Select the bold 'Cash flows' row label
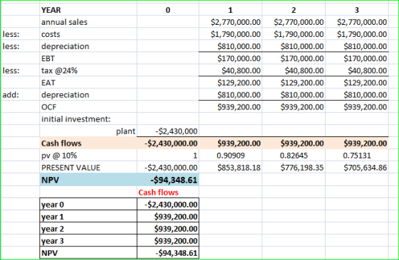This screenshot has height=260, width=399. [88, 143]
